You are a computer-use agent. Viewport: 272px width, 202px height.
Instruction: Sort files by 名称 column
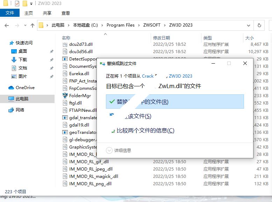[x=66, y=38]
